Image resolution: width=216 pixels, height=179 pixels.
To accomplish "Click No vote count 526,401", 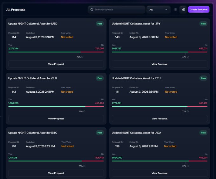I will click(x=100, y=158).
